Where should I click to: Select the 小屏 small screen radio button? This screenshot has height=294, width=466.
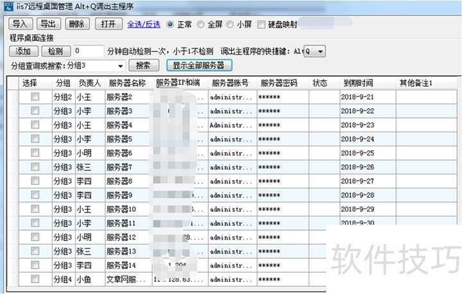(230, 24)
